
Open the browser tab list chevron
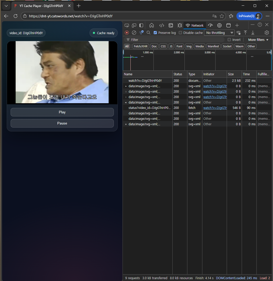coord(6,6)
